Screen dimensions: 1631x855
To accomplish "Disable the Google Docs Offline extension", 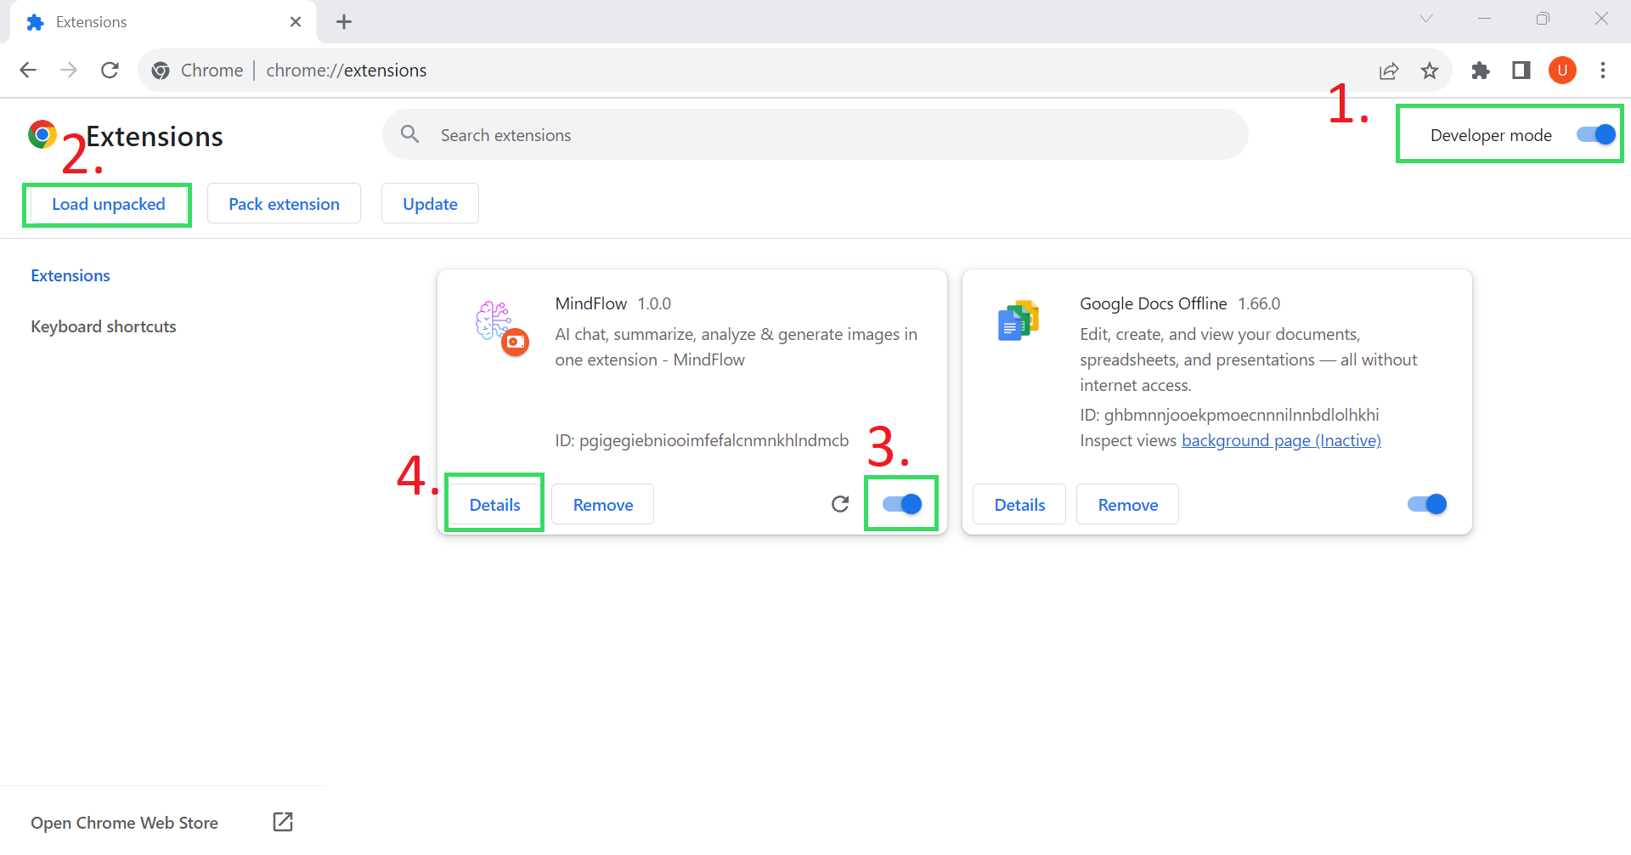I will [1425, 503].
